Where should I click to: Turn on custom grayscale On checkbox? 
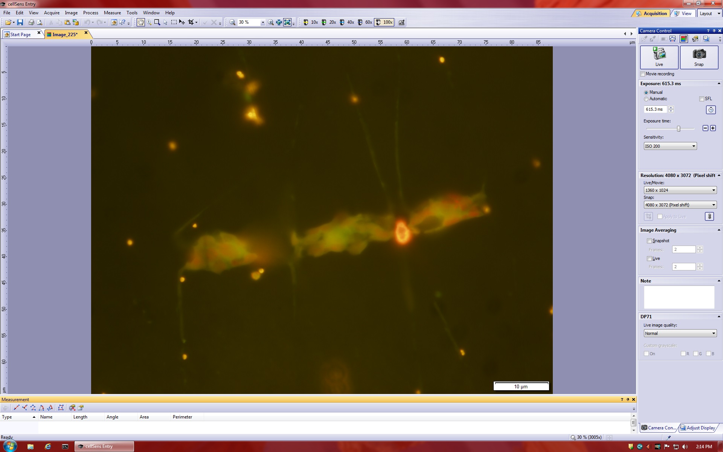[x=646, y=354]
